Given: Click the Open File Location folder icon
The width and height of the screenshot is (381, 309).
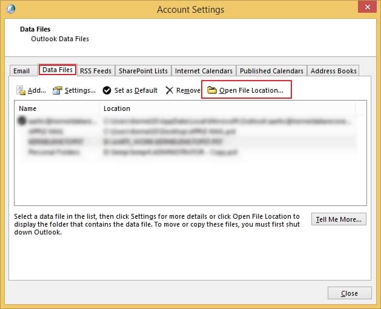Looking at the screenshot, I should pos(211,90).
